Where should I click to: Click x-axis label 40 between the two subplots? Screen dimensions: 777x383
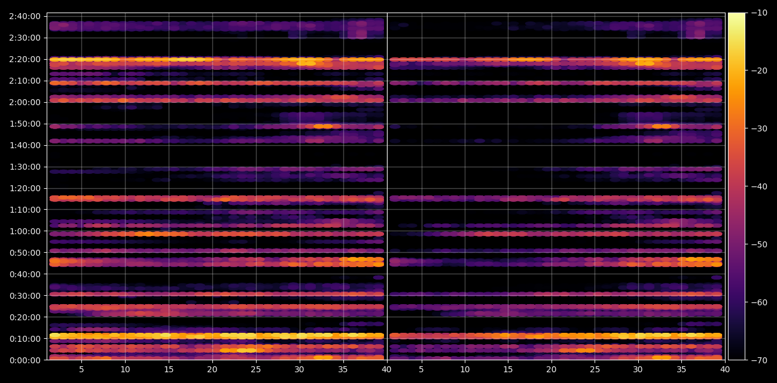click(386, 370)
